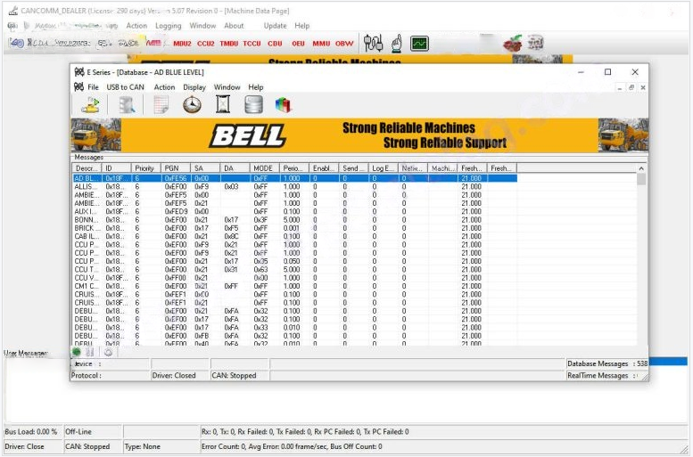Sort by the Enabl... column header
The width and height of the screenshot is (693, 457).
324,168
